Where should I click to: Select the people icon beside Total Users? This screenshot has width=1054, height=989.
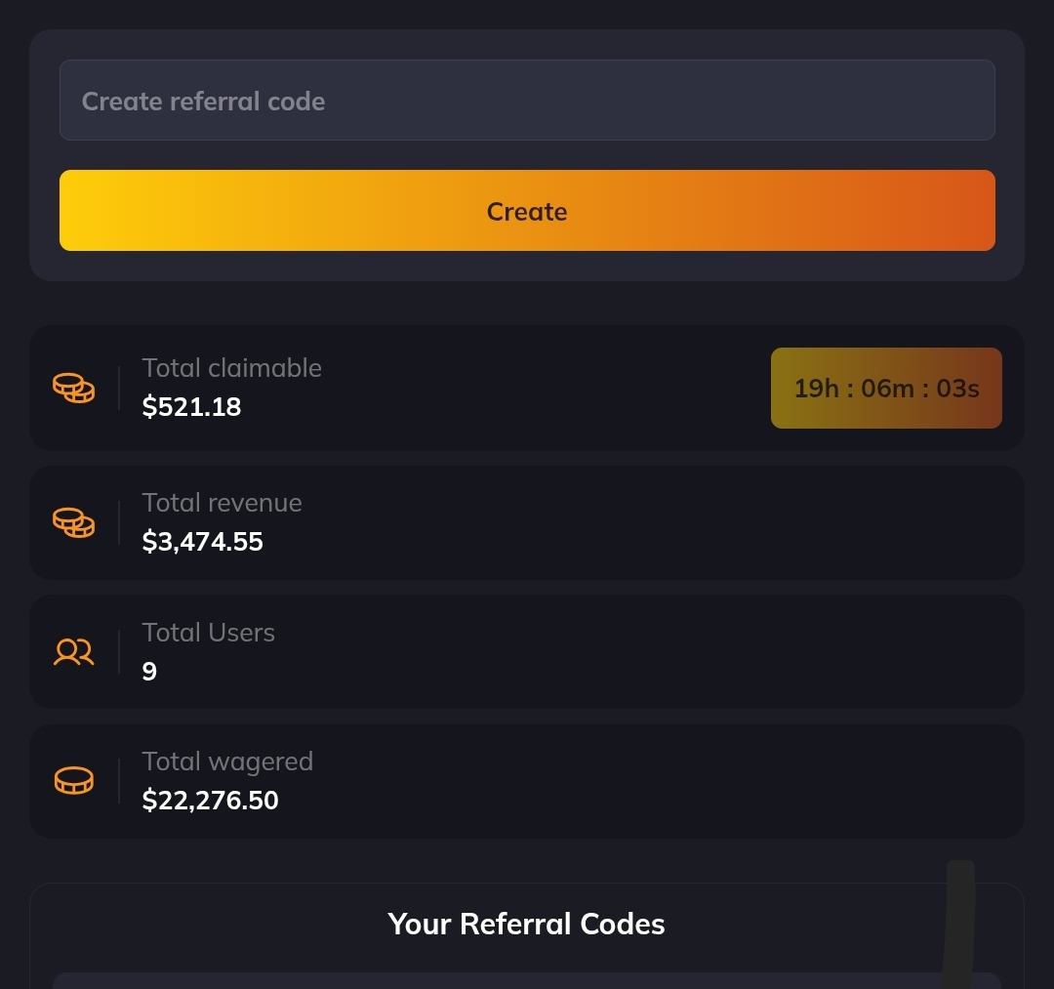(73, 652)
